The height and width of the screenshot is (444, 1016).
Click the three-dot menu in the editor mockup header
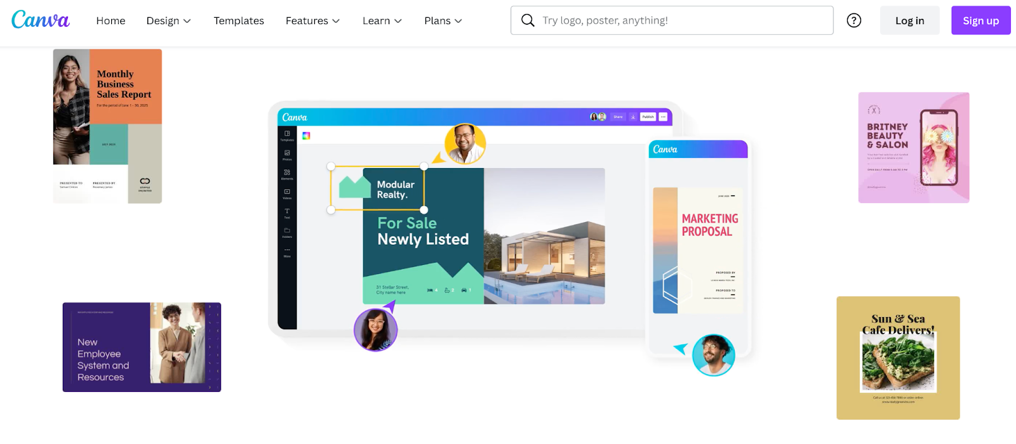(x=663, y=117)
